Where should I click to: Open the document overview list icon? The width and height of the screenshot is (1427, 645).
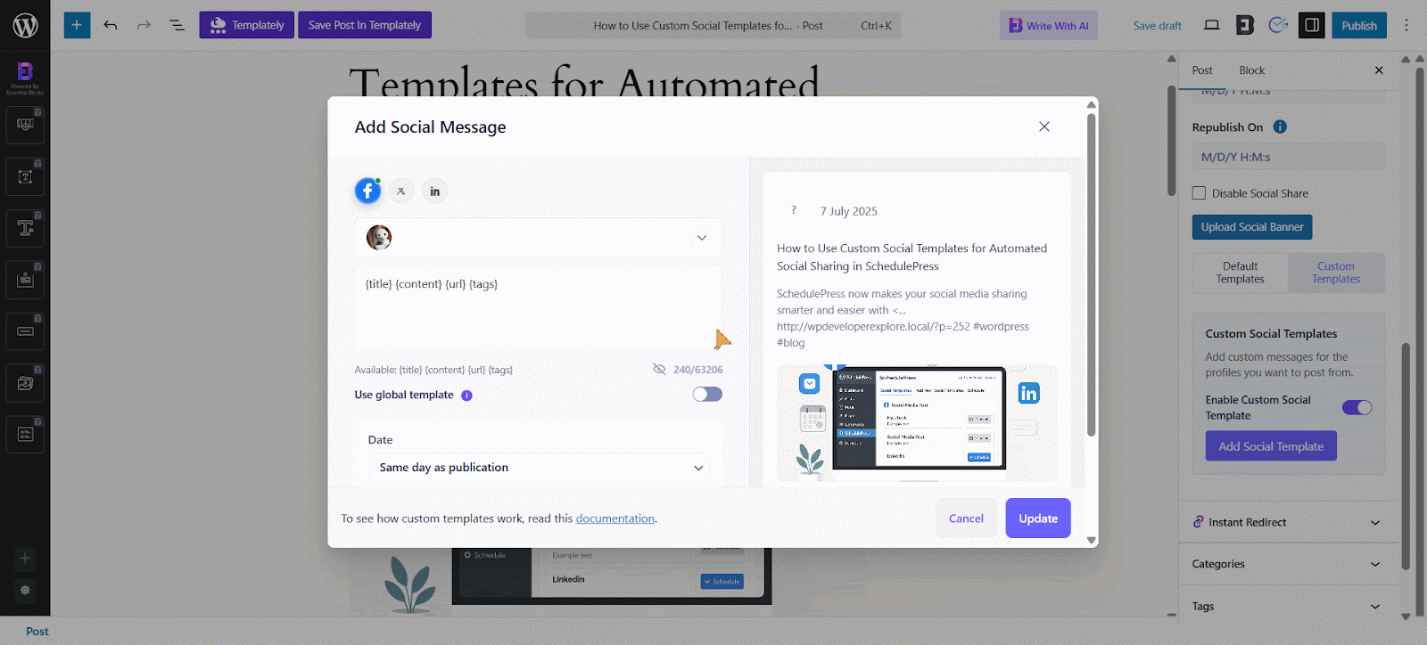pyautogui.click(x=177, y=25)
